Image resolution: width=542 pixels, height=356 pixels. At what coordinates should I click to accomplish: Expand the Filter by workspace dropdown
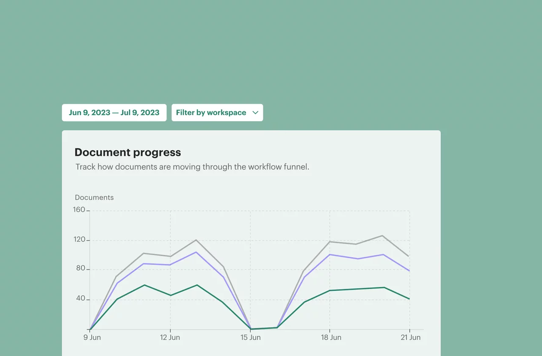pos(217,113)
